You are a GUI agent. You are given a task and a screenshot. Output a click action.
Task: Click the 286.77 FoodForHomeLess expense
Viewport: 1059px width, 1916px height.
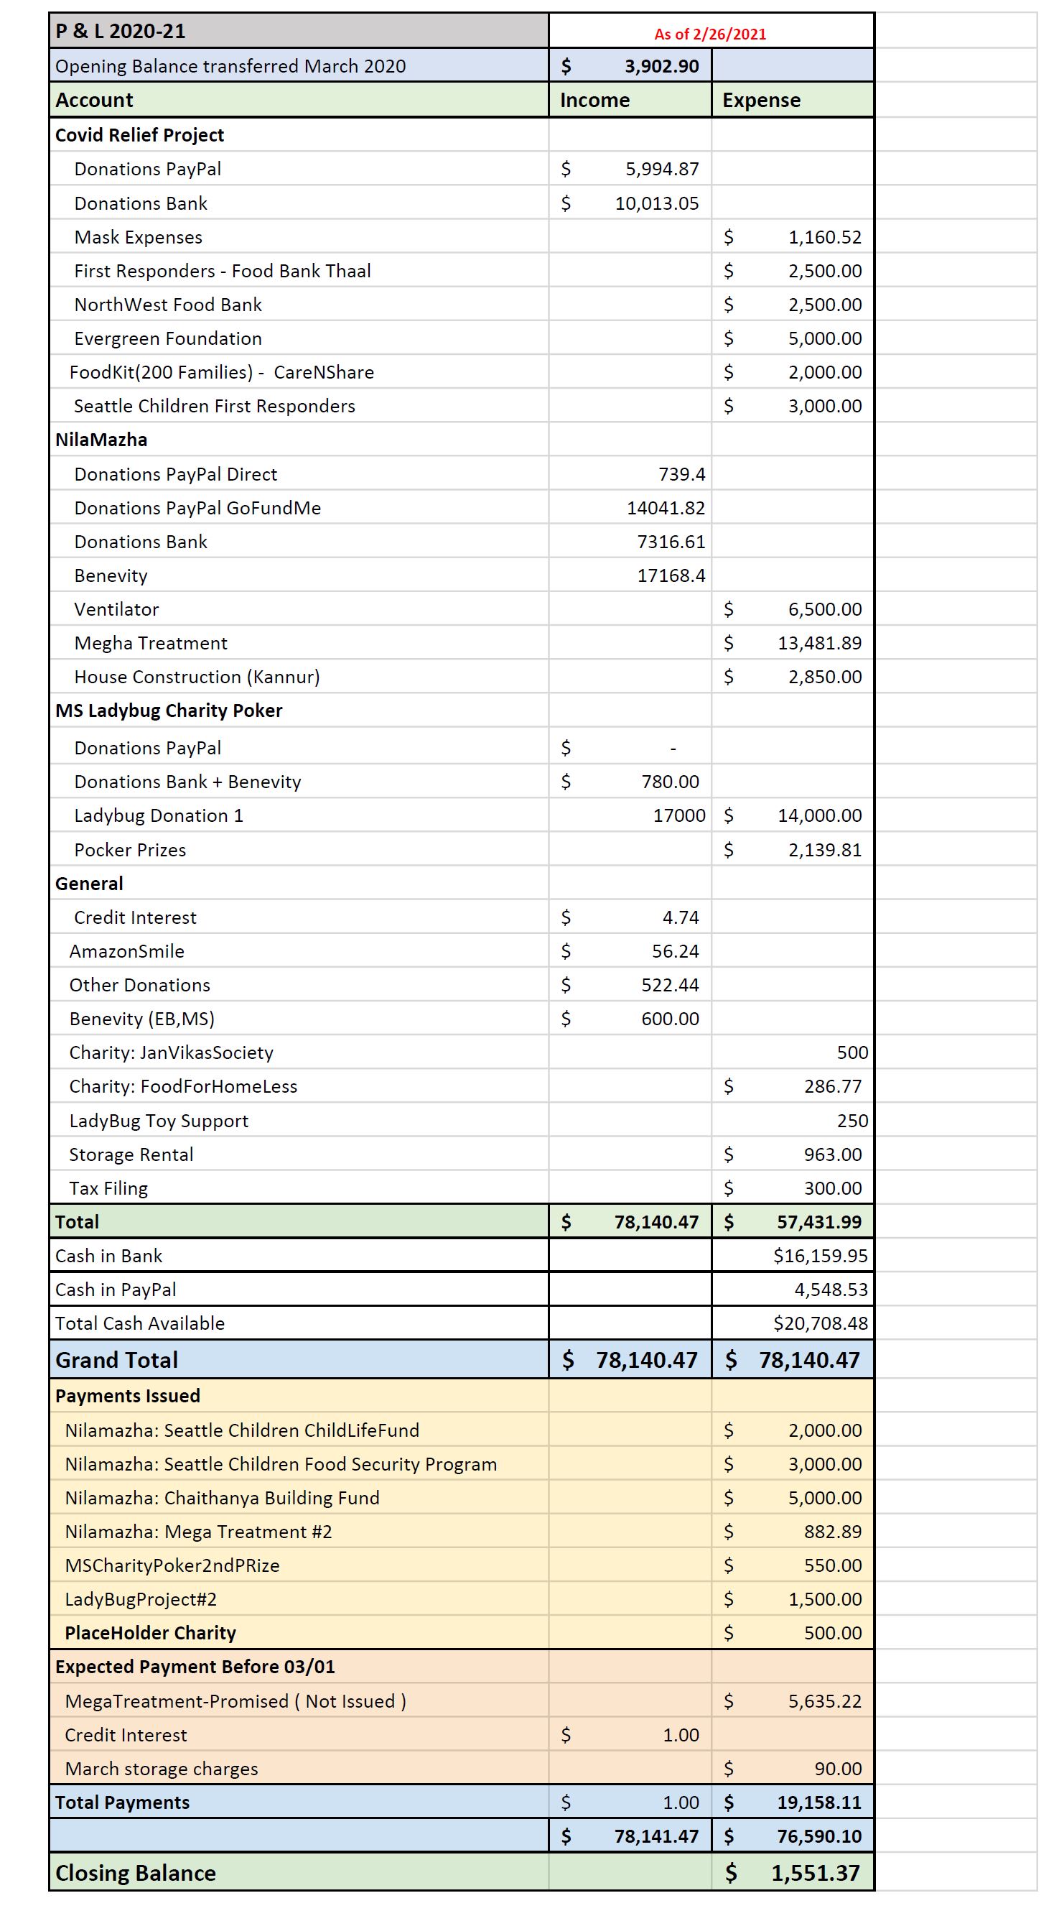click(x=792, y=1087)
